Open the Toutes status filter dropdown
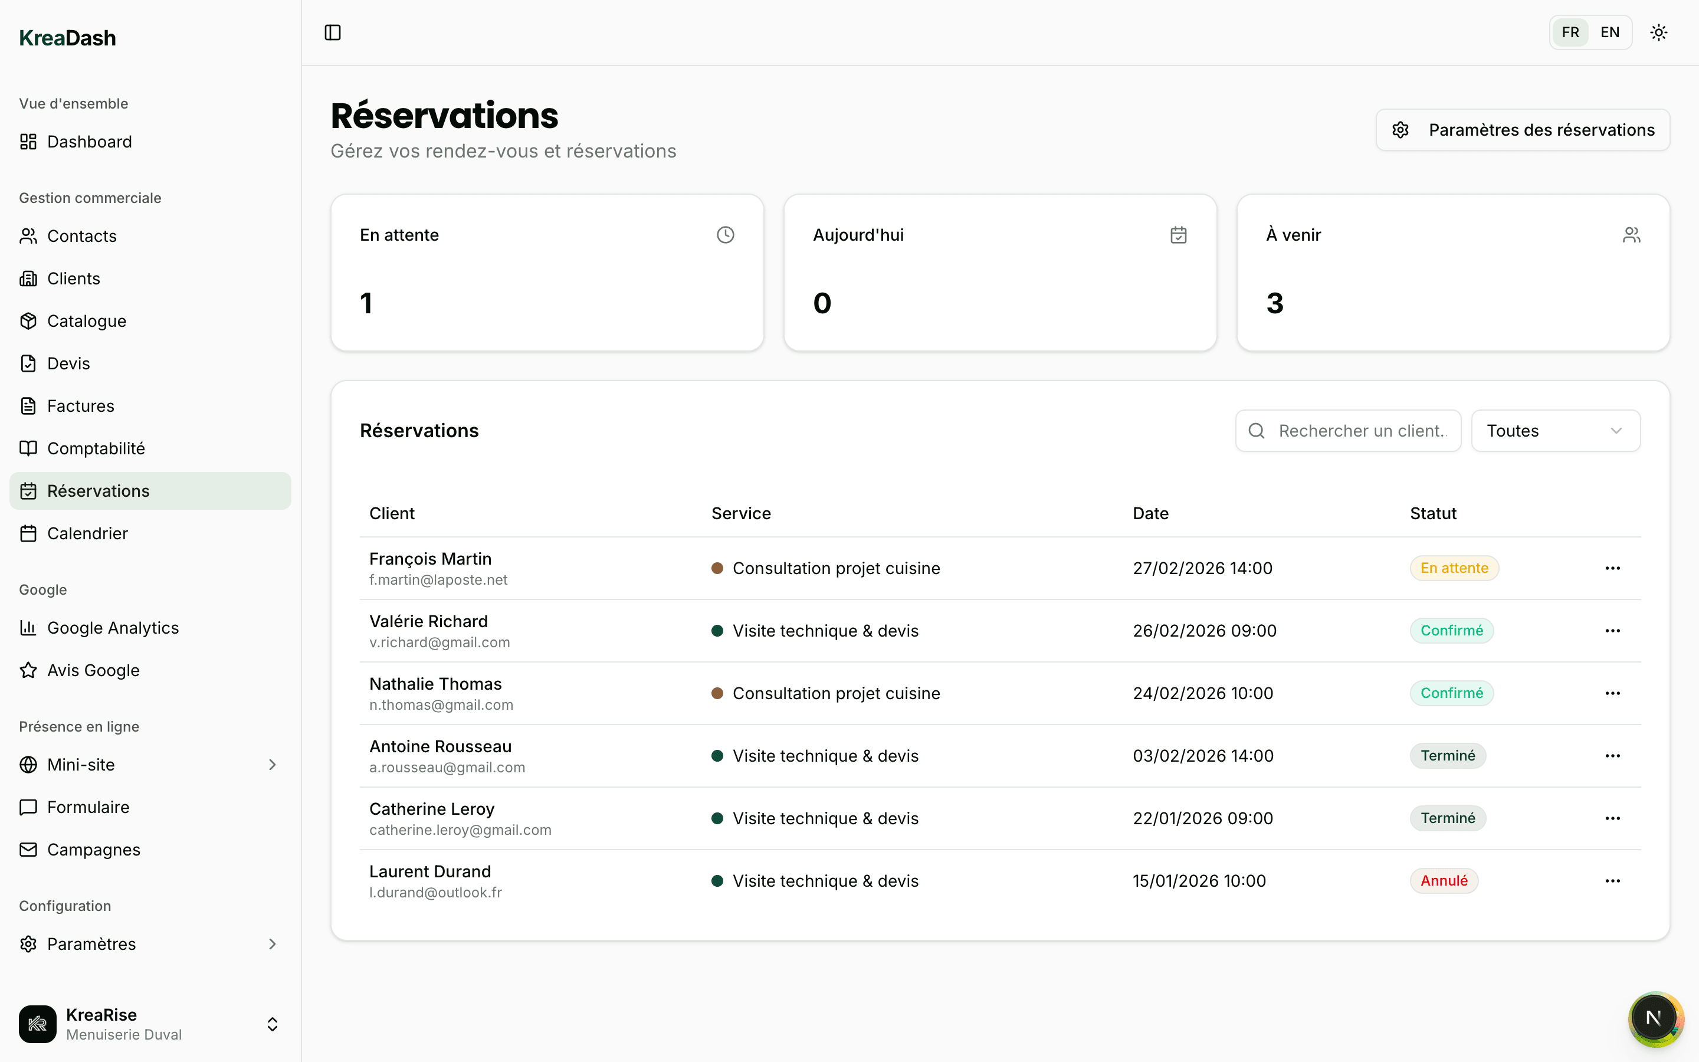Viewport: 1699px width, 1062px height. [1555, 431]
